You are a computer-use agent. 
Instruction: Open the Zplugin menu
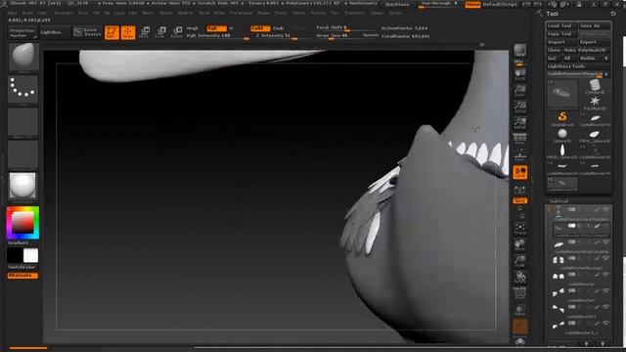click(x=377, y=13)
